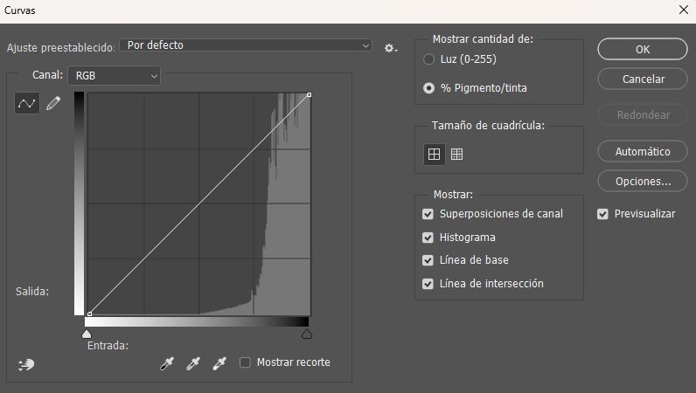Choose the simple four-by-four grid icon
Image resolution: width=696 pixels, height=393 pixels.
point(434,154)
